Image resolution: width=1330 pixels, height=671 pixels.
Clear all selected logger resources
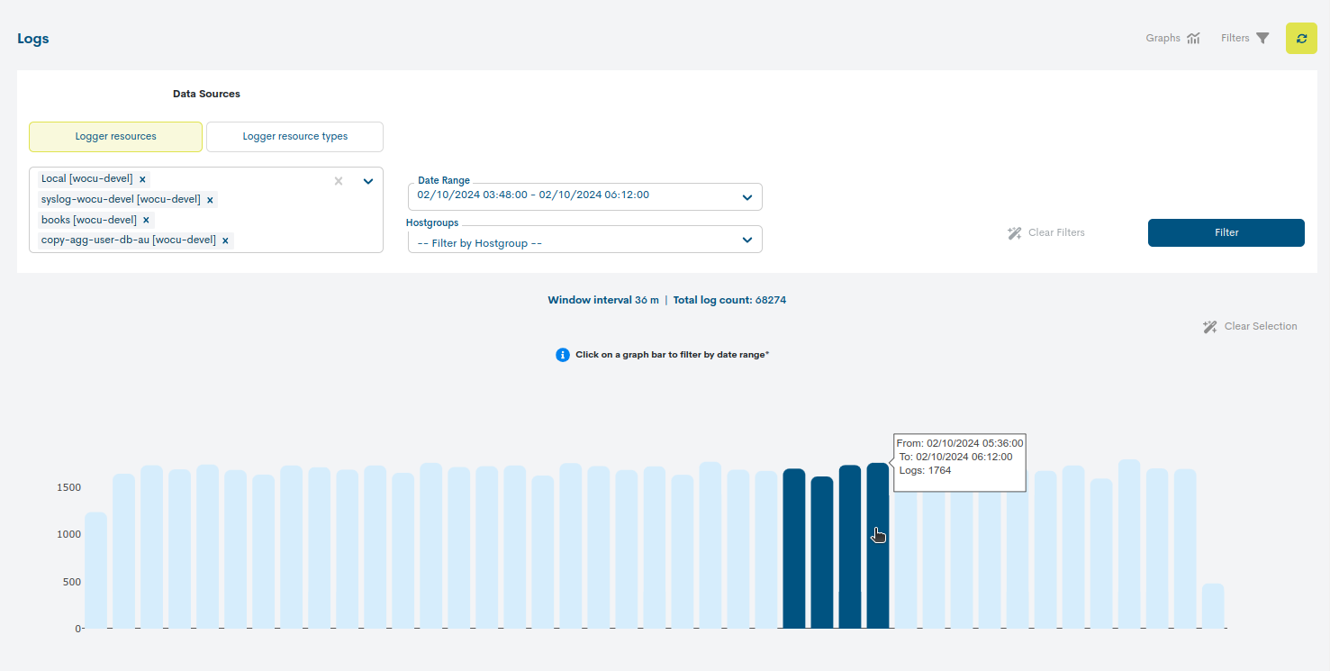(x=339, y=181)
